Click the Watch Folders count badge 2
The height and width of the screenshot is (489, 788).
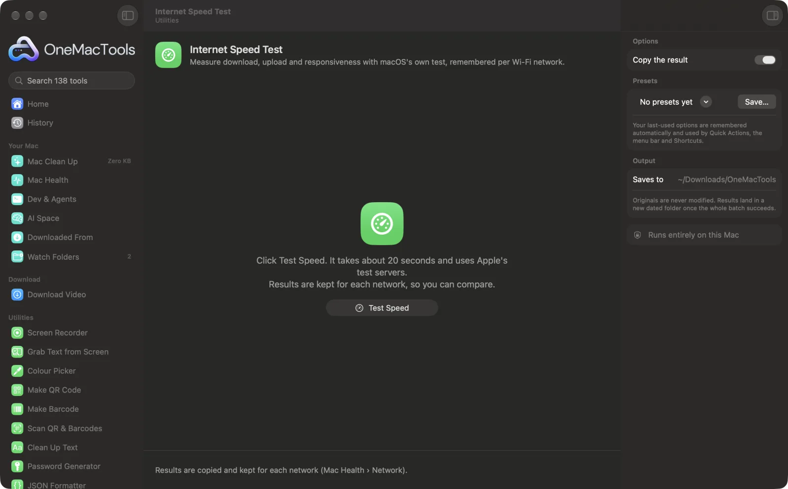pos(129,256)
